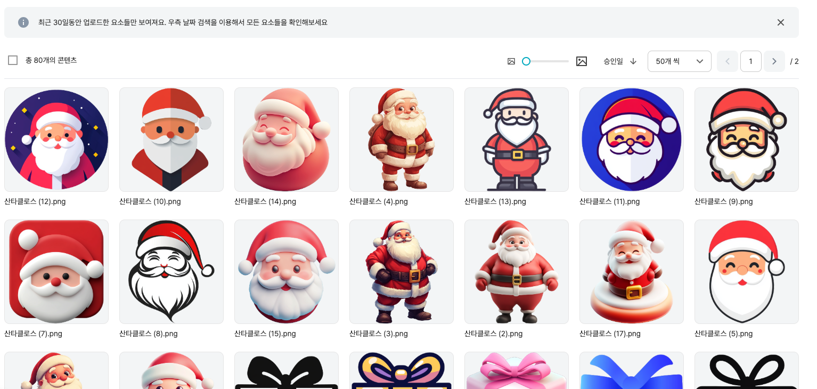The height and width of the screenshot is (389, 817).
Task: Select thumbnail 산타클로스 (7).png
Action: 56,272
